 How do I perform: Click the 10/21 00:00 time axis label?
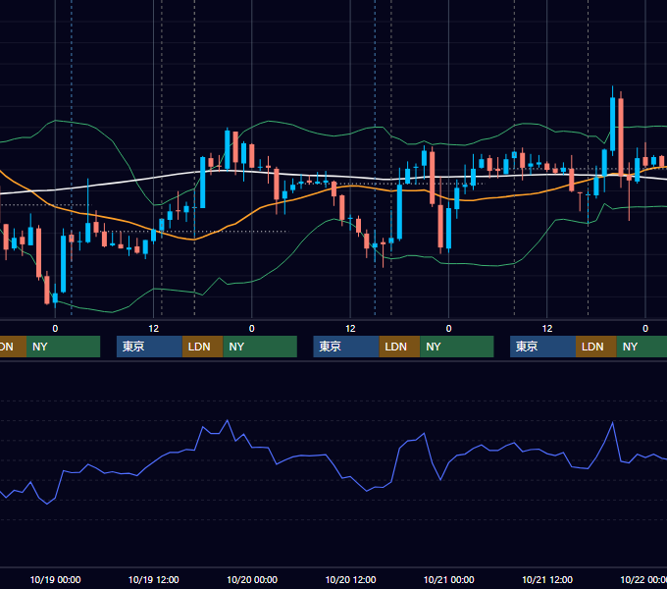pos(449,579)
